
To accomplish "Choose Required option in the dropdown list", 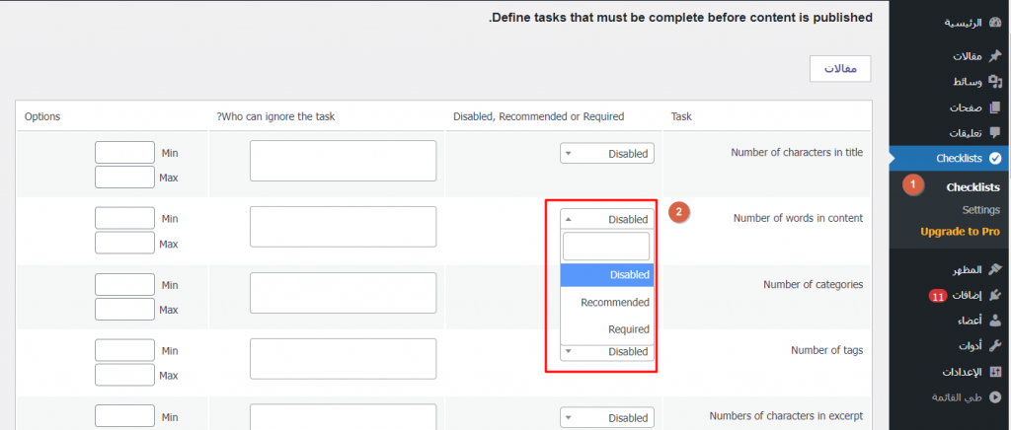I will coord(607,329).
